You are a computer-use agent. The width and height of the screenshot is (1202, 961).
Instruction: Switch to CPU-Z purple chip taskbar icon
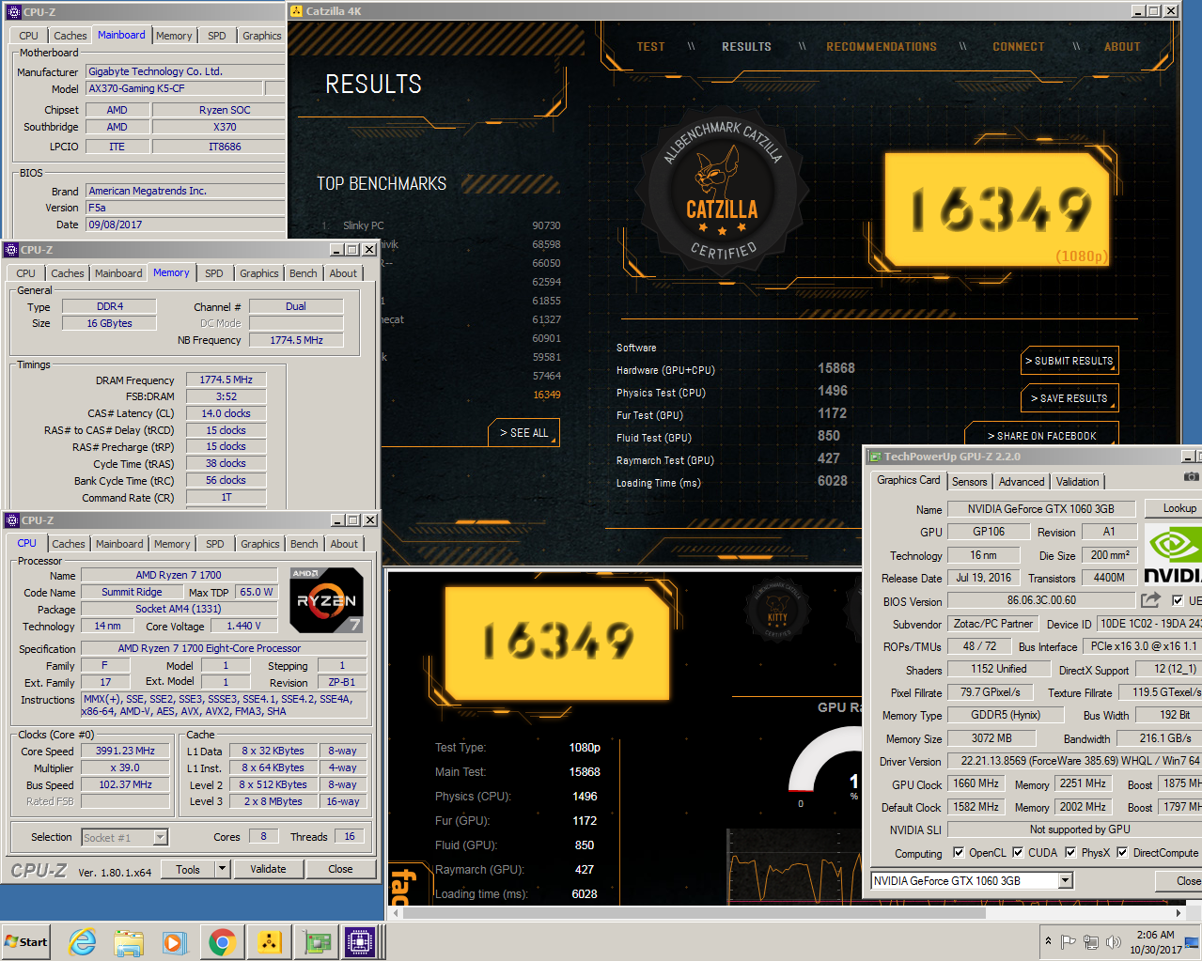pyautogui.click(x=360, y=941)
